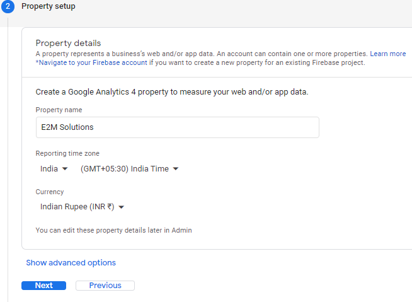Select the Property setup step header
The width and height of the screenshot is (412, 302).
(49, 6)
